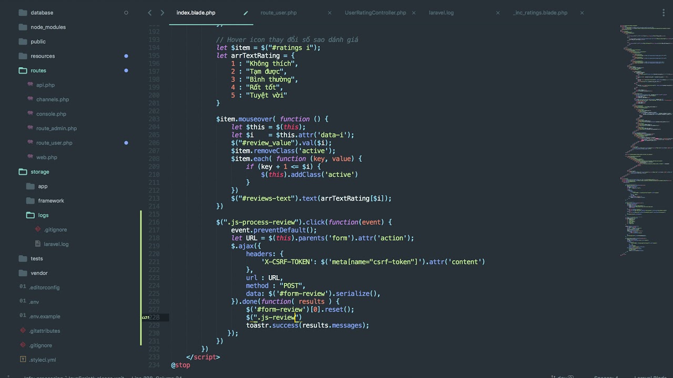Image resolution: width=673 pixels, height=378 pixels.
Task: Click line number 216 in the gutter
Action: pyautogui.click(x=154, y=222)
